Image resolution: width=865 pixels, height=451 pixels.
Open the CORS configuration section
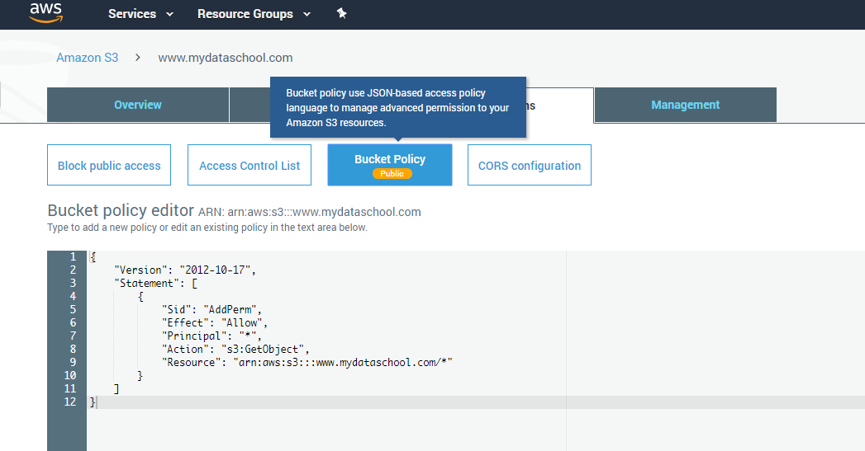(x=530, y=165)
